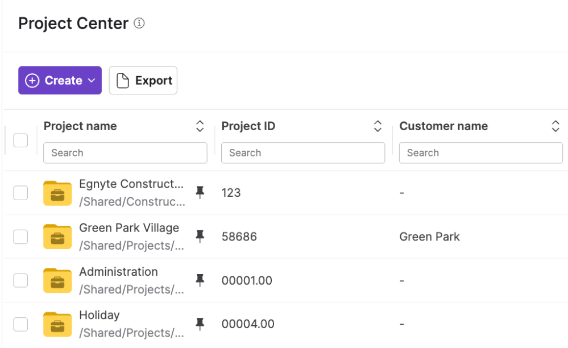Open the Holiday project name
This screenshot has height=348, width=568.
(99, 316)
